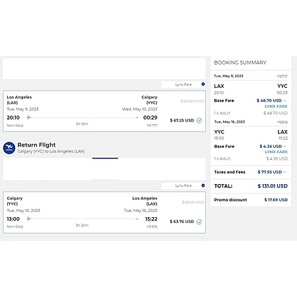Collapse the $48.70 USD Base Fare chevron

coord(284,100)
